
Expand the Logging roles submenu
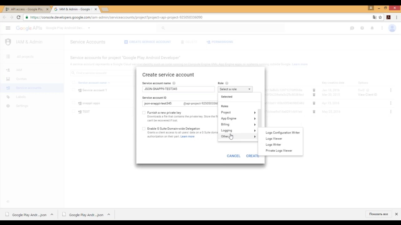click(x=238, y=131)
